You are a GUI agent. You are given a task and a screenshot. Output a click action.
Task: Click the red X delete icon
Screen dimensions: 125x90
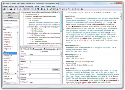(x=63, y=9)
